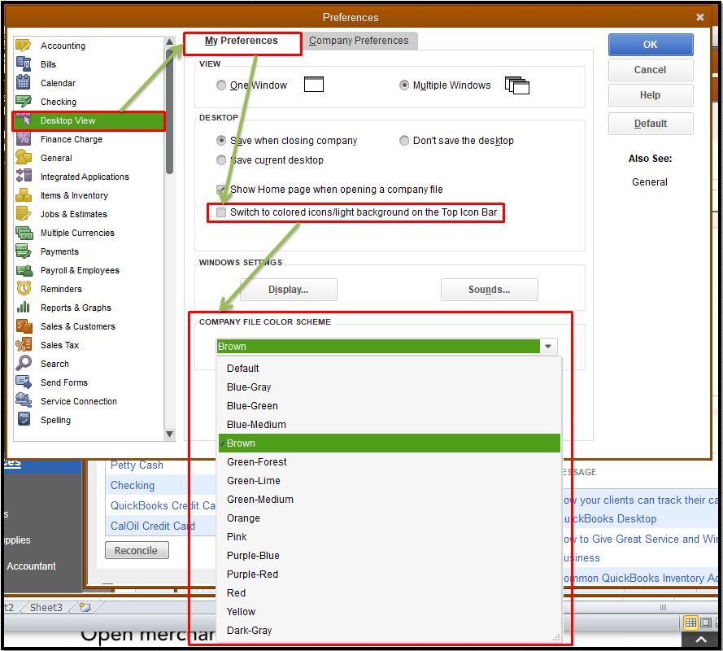723x651 pixels.
Task: Click the Service Connection icon
Action: point(24,400)
